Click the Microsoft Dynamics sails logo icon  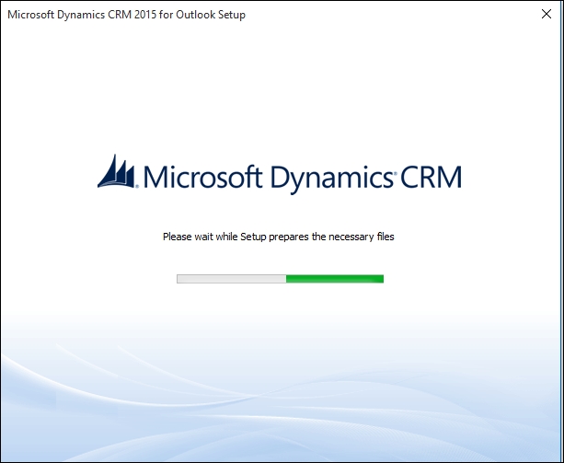(117, 171)
